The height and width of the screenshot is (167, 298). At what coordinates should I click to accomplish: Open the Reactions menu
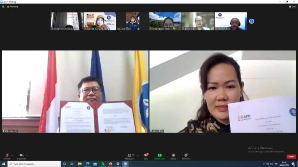coord(186,156)
